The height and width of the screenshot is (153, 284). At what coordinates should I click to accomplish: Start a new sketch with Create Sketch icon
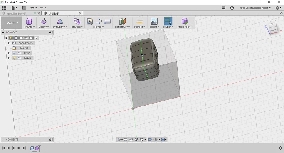point(90,21)
